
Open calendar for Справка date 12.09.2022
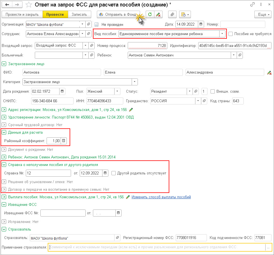tap(105, 173)
